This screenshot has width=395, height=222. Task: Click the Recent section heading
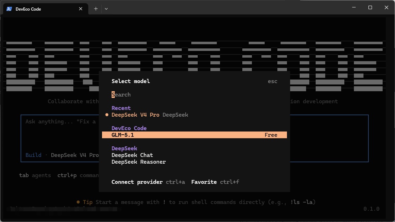121,108
